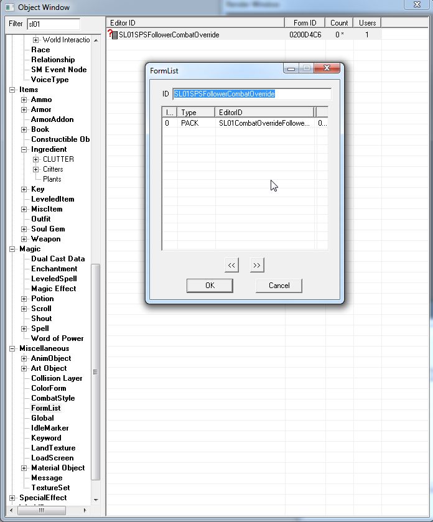Select the Word of Power item

coord(57,338)
